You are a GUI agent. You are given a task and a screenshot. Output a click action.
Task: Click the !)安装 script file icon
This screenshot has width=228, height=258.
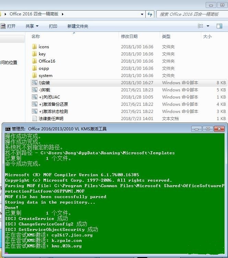[x=35, y=82]
